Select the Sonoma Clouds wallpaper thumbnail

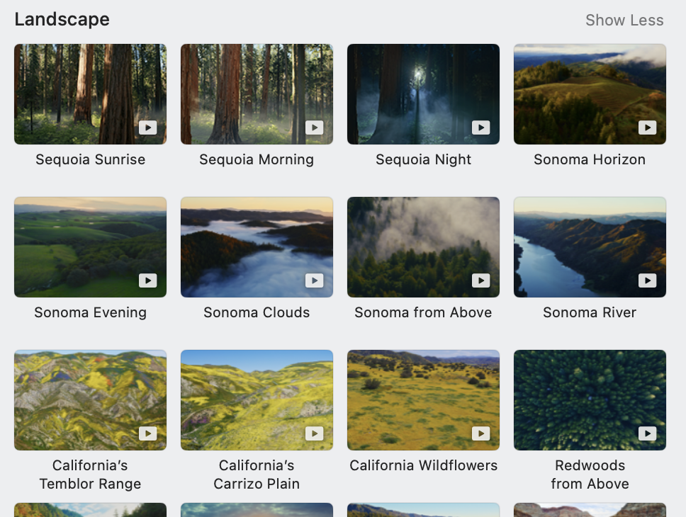point(257,247)
